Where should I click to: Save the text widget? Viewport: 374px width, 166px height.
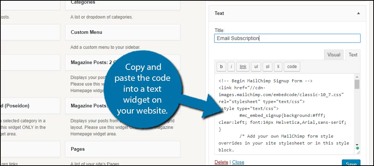351,163
